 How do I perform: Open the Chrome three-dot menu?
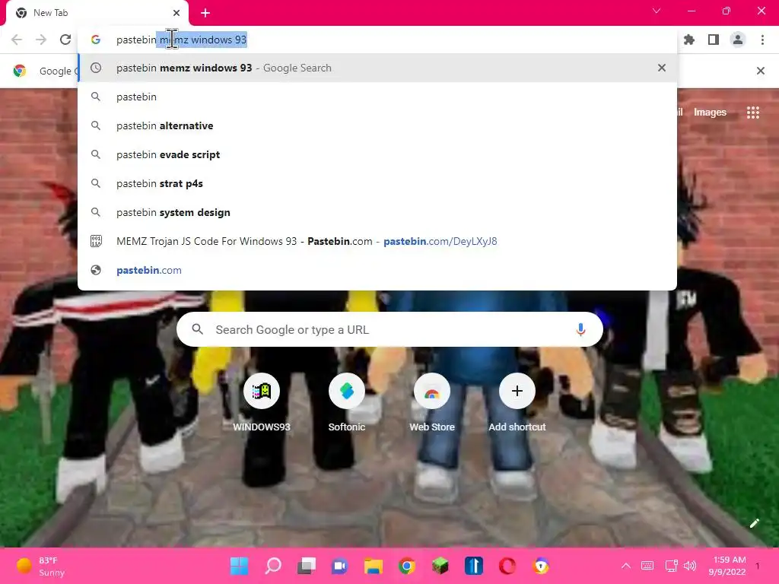click(762, 40)
